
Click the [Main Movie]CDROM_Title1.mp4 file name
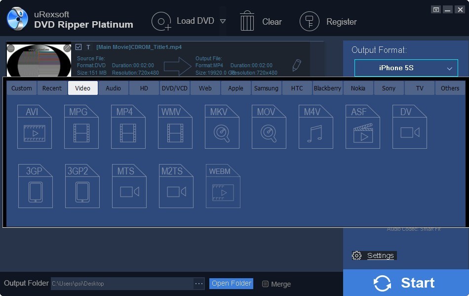[139, 47]
